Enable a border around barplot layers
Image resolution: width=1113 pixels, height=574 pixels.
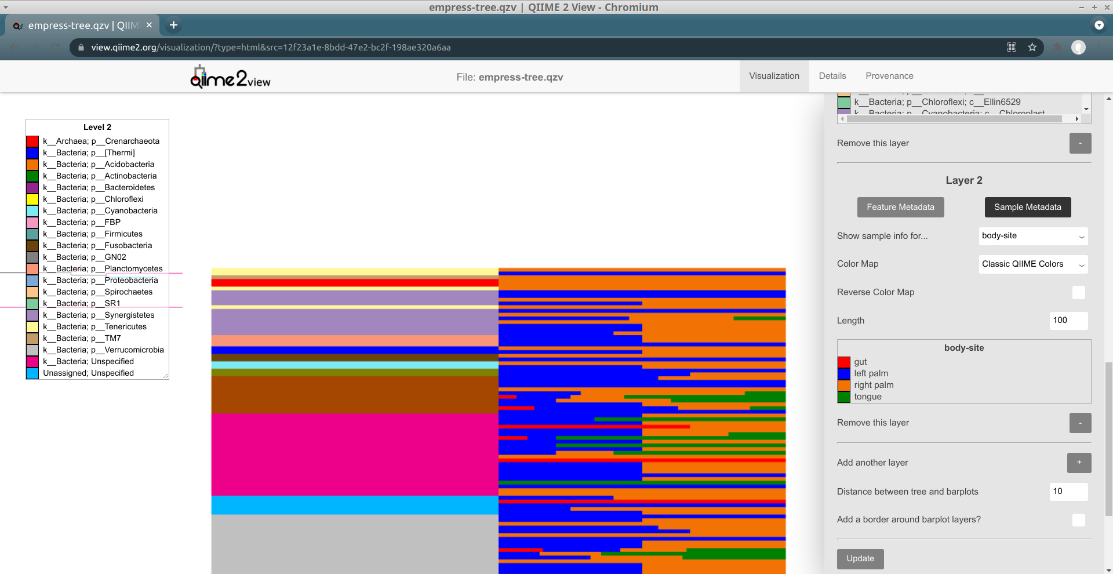point(1079,520)
